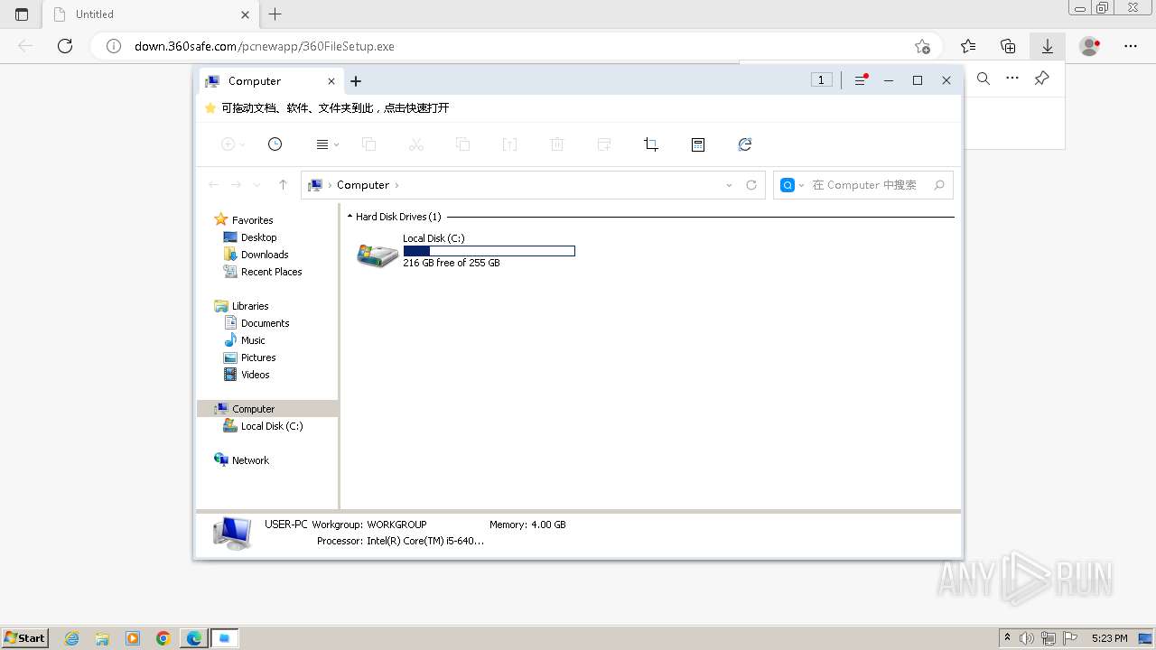This screenshot has width=1156, height=650.
Task: Click the copy icon left of the scissors
Action: (369, 144)
